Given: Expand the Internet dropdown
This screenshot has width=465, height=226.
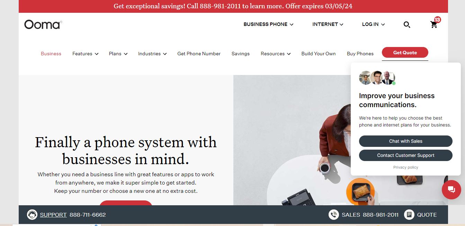Looking at the screenshot, I should (x=328, y=24).
